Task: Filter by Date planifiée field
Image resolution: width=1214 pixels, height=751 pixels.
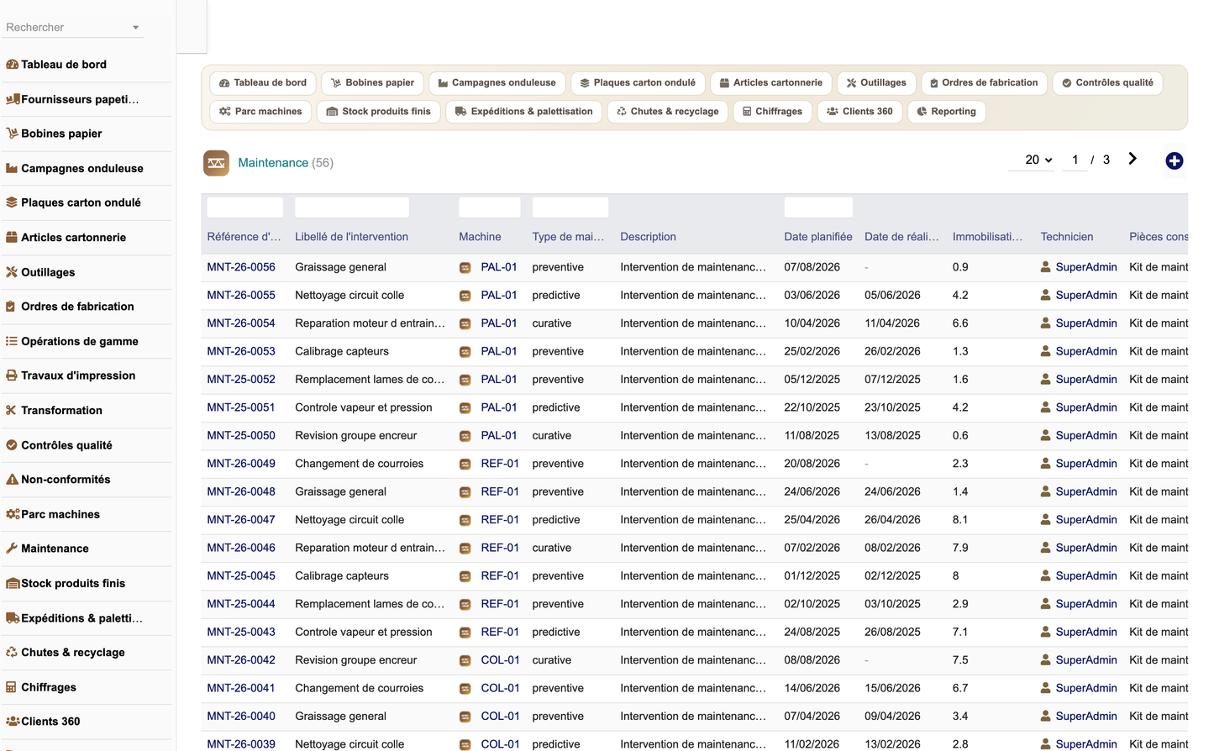Action: [818, 207]
